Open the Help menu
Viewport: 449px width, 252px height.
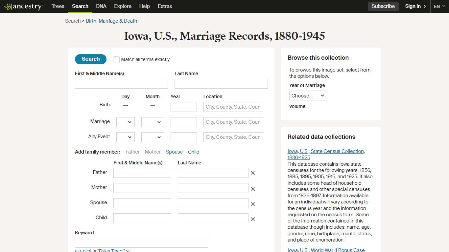point(145,6)
